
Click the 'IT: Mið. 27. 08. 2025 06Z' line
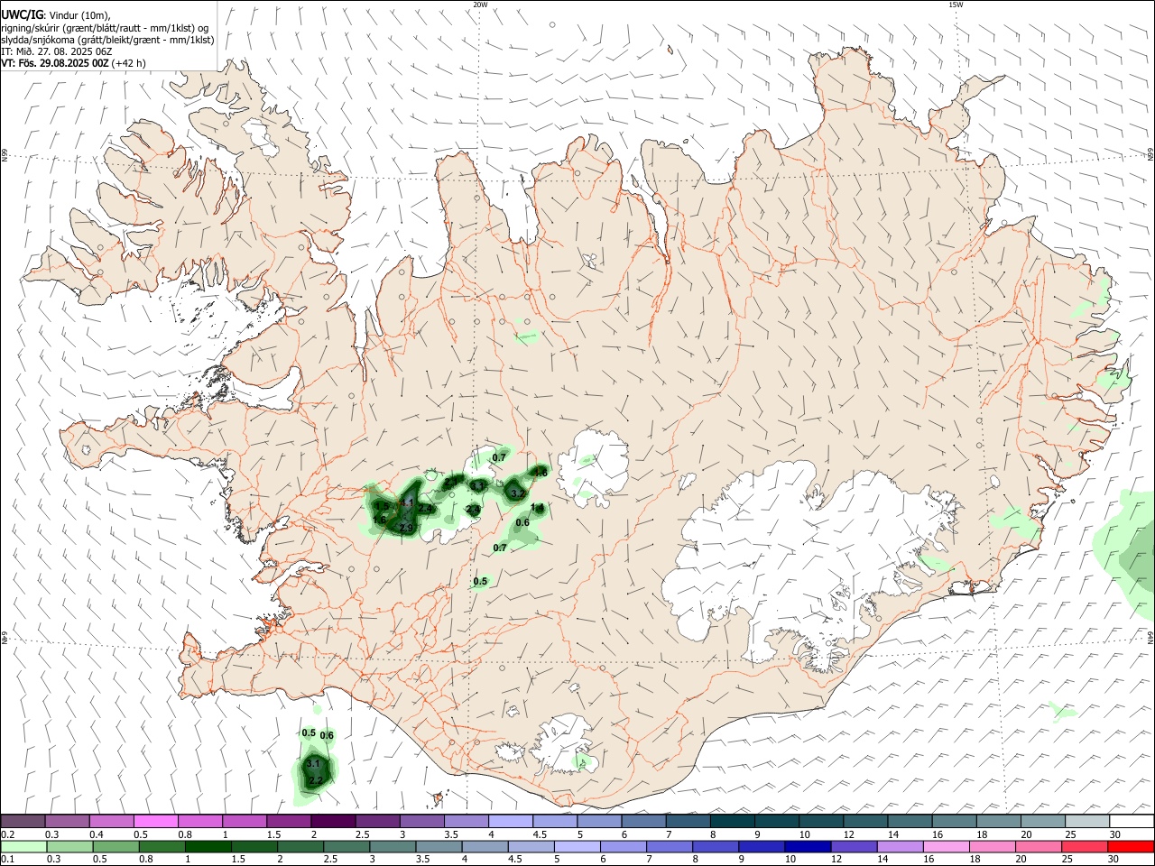pyautogui.click(x=56, y=51)
